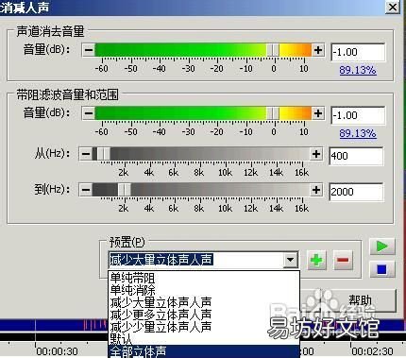This screenshot has height=358, width=406.
Task: Click minus button of 从(Hz) slider
Action: [x=86, y=154]
